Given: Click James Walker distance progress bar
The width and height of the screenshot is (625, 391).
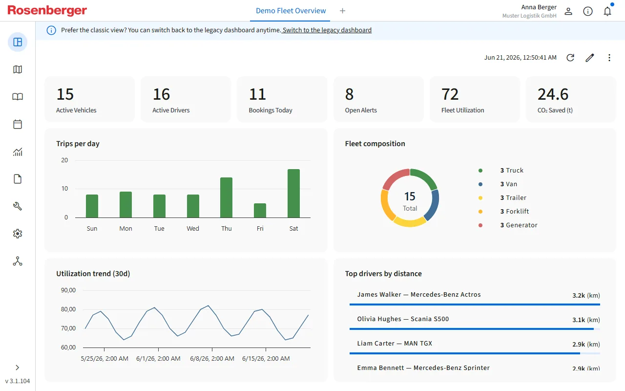Looking at the screenshot, I should point(475,304).
